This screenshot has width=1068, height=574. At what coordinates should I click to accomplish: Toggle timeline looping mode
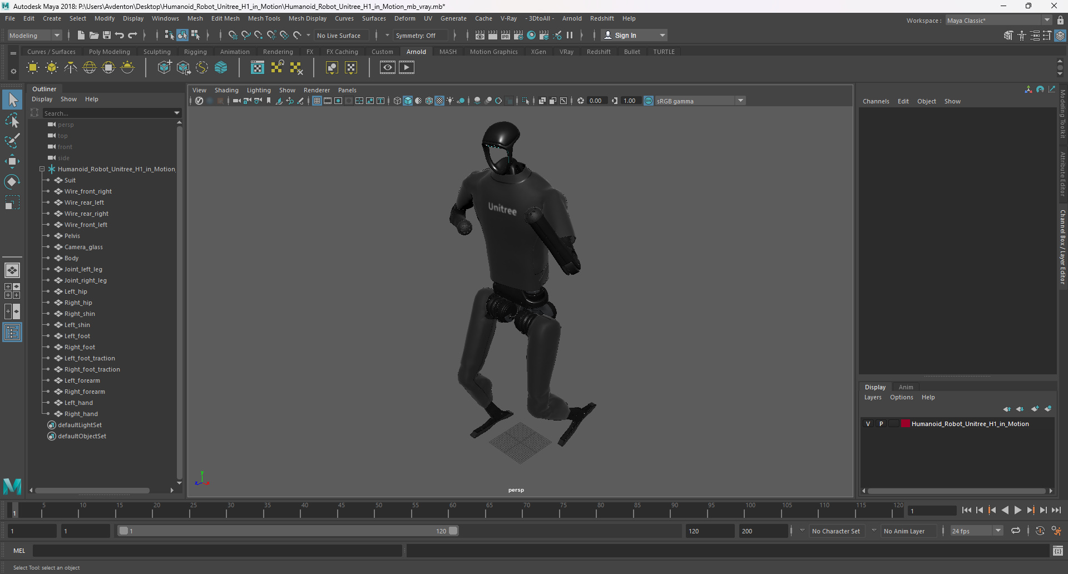pyautogui.click(x=1016, y=531)
